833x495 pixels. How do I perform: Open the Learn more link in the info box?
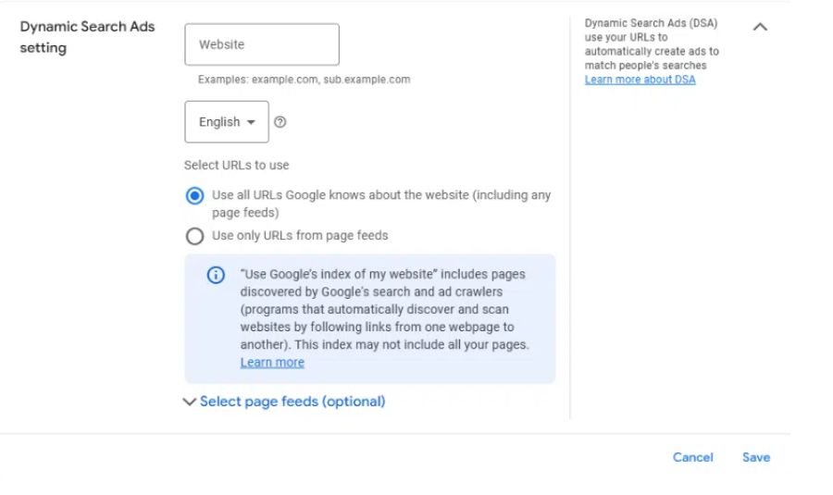tap(272, 362)
